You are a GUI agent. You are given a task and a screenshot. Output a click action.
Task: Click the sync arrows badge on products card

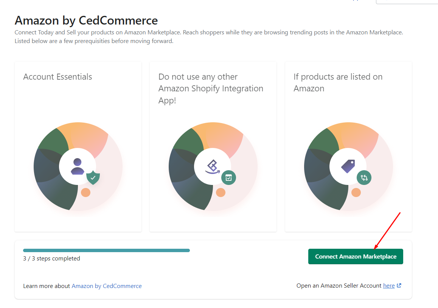(364, 177)
